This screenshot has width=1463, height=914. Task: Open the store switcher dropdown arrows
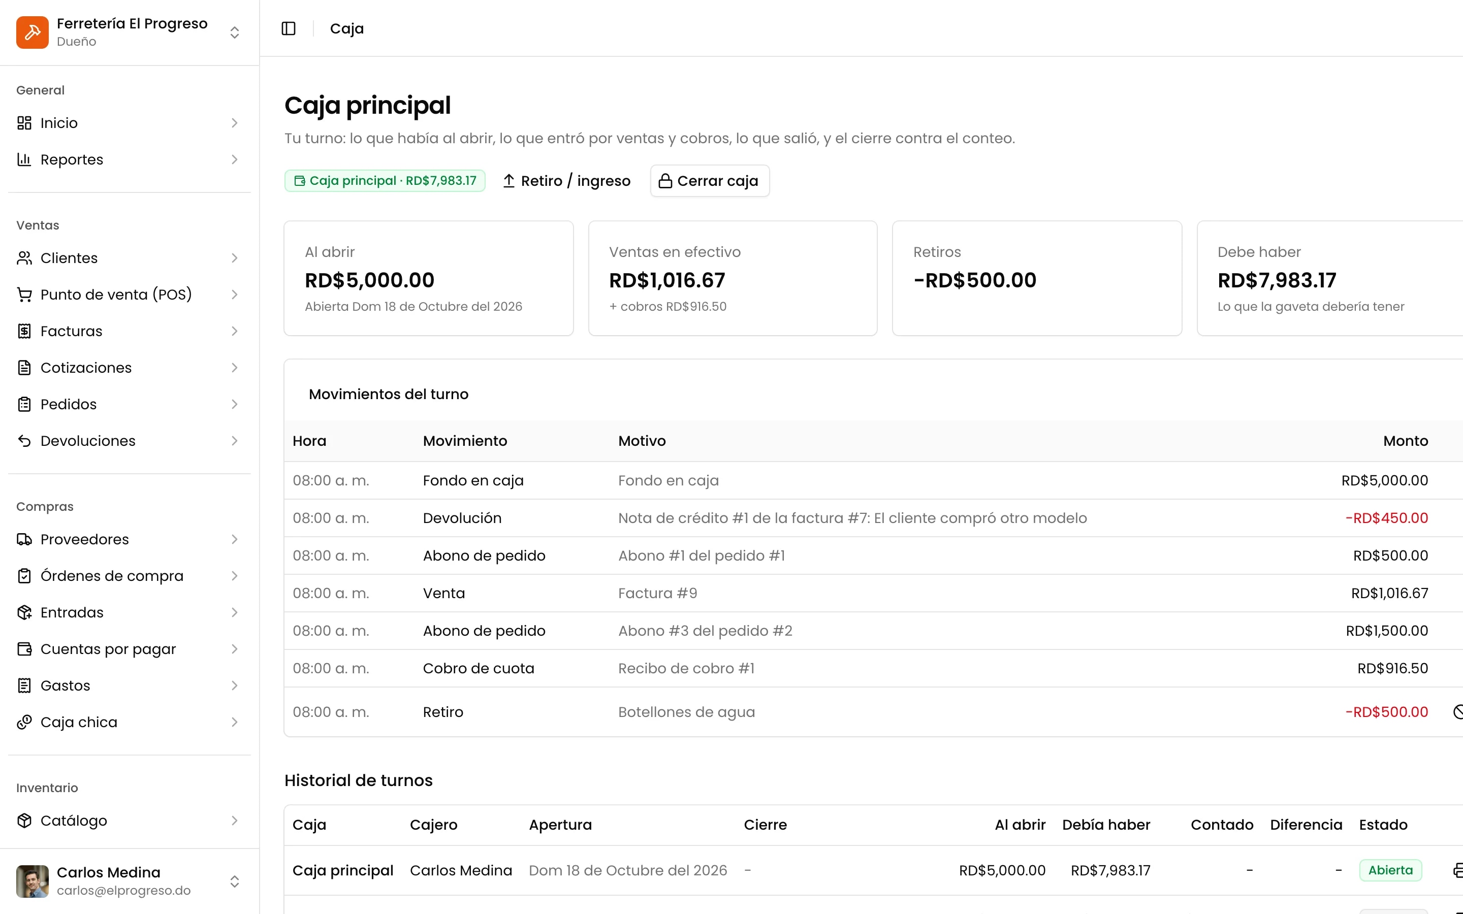point(235,32)
